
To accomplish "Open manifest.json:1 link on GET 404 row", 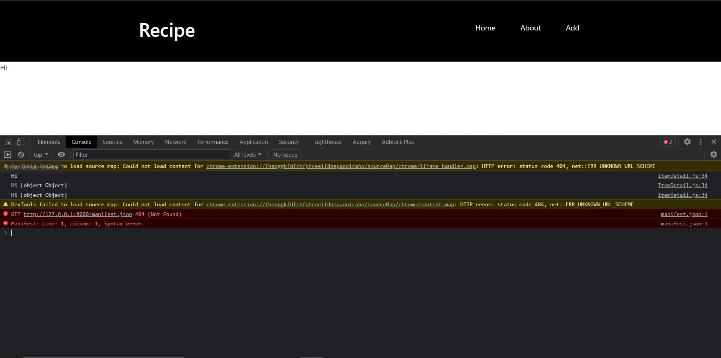I will click(684, 214).
